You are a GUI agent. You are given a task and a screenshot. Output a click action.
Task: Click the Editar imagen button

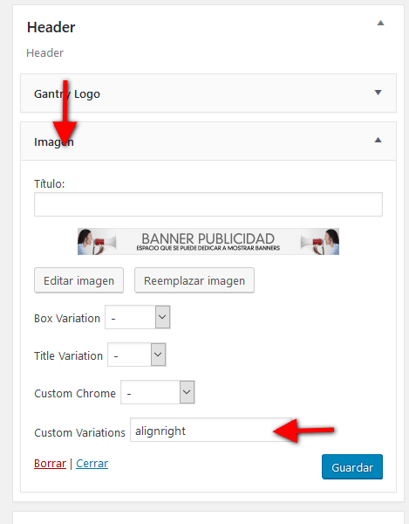tap(78, 280)
